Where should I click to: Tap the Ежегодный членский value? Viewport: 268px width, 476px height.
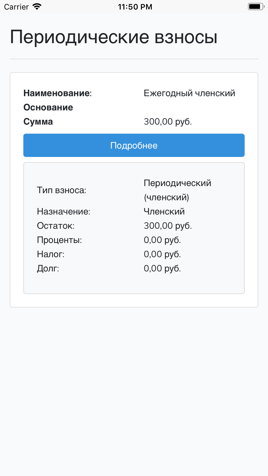click(x=189, y=93)
